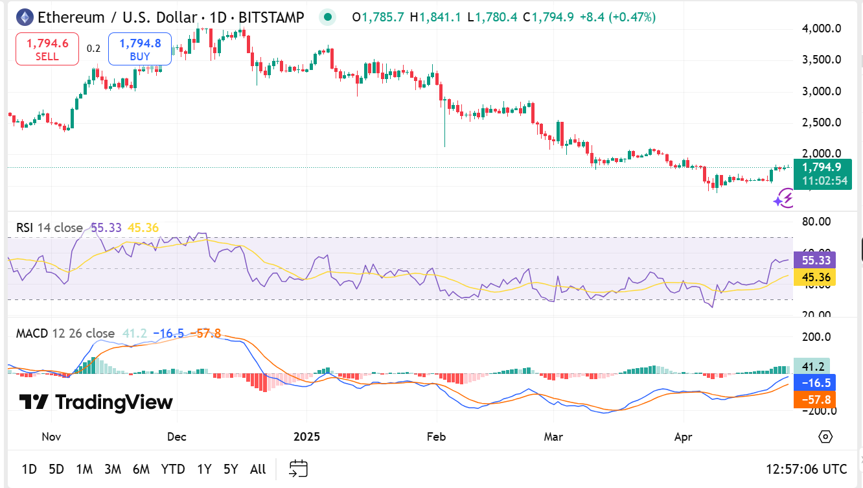Select the All time range
Image resolution: width=863 pixels, height=488 pixels.
[x=258, y=469]
